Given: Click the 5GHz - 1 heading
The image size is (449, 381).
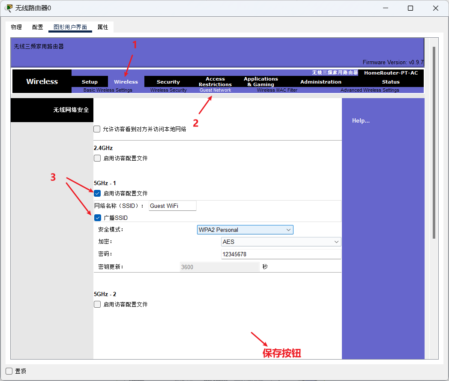Looking at the screenshot, I should 105,183.
